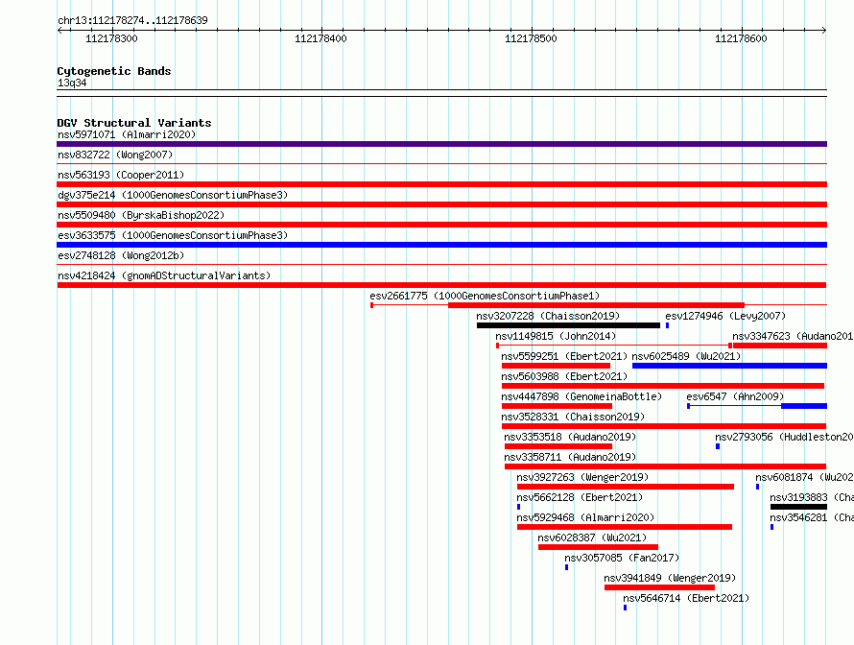Click the nsv5971071 (Almarri2020) purple variant bar
Image resolution: width=854 pixels, height=645 pixels.
[x=441, y=144]
